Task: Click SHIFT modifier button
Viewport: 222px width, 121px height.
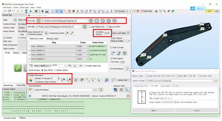Action: [x=210, y=11]
